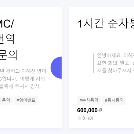Click the line 요한 회의, 발표

(115, 63)
